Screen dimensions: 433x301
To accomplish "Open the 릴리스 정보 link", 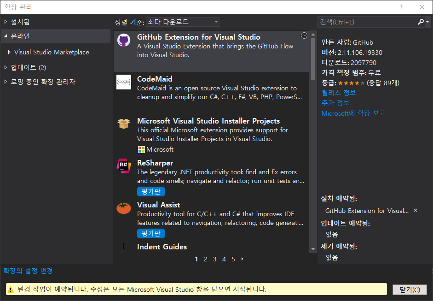I will [339, 93].
